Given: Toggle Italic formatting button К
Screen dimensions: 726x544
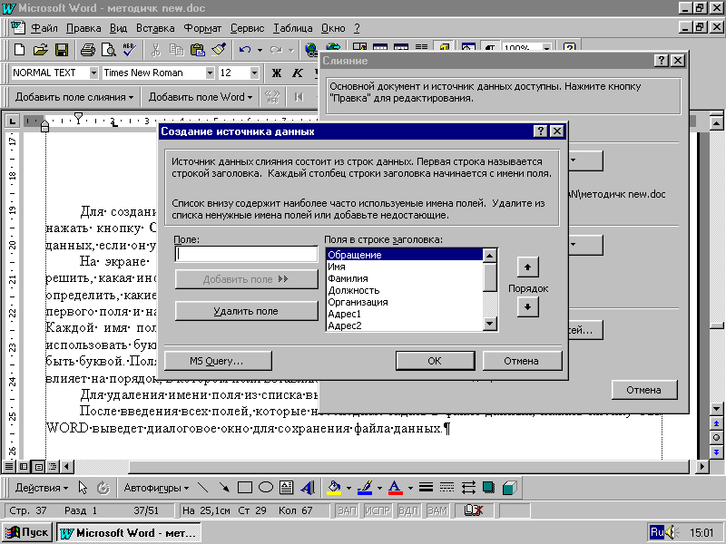Looking at the screenshot, I should (x=298, y=73).
